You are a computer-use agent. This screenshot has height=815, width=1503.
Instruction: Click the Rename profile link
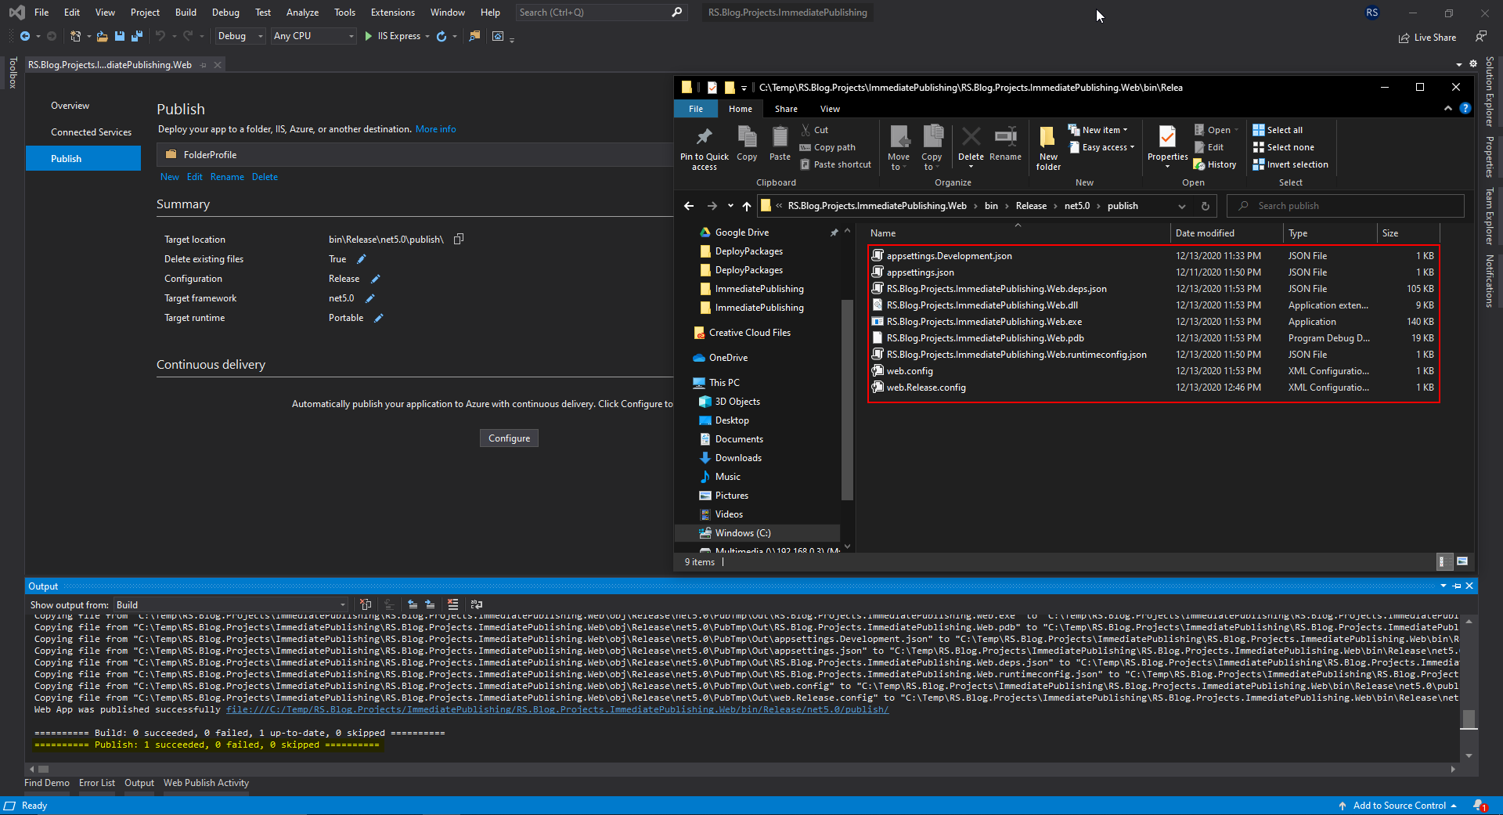click(227, 177)
